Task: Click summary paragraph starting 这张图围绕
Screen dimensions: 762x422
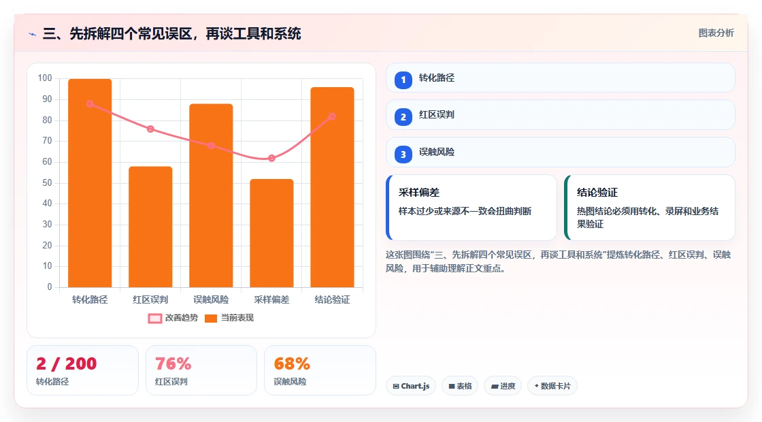Action: (559, 261)
